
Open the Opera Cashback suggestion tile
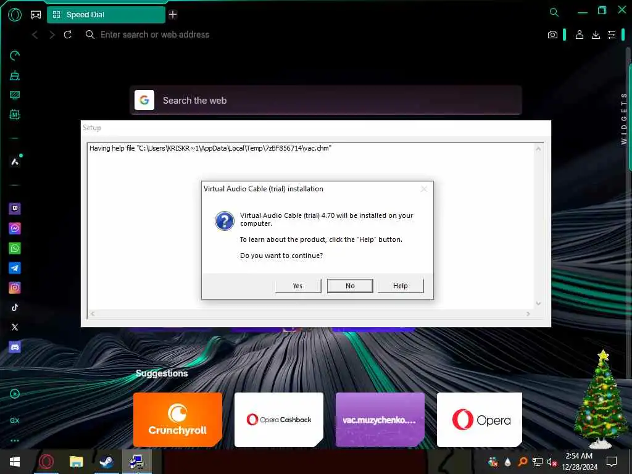point(279,420)
